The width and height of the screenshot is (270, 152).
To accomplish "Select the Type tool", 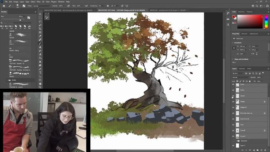I will pos(40,73).
